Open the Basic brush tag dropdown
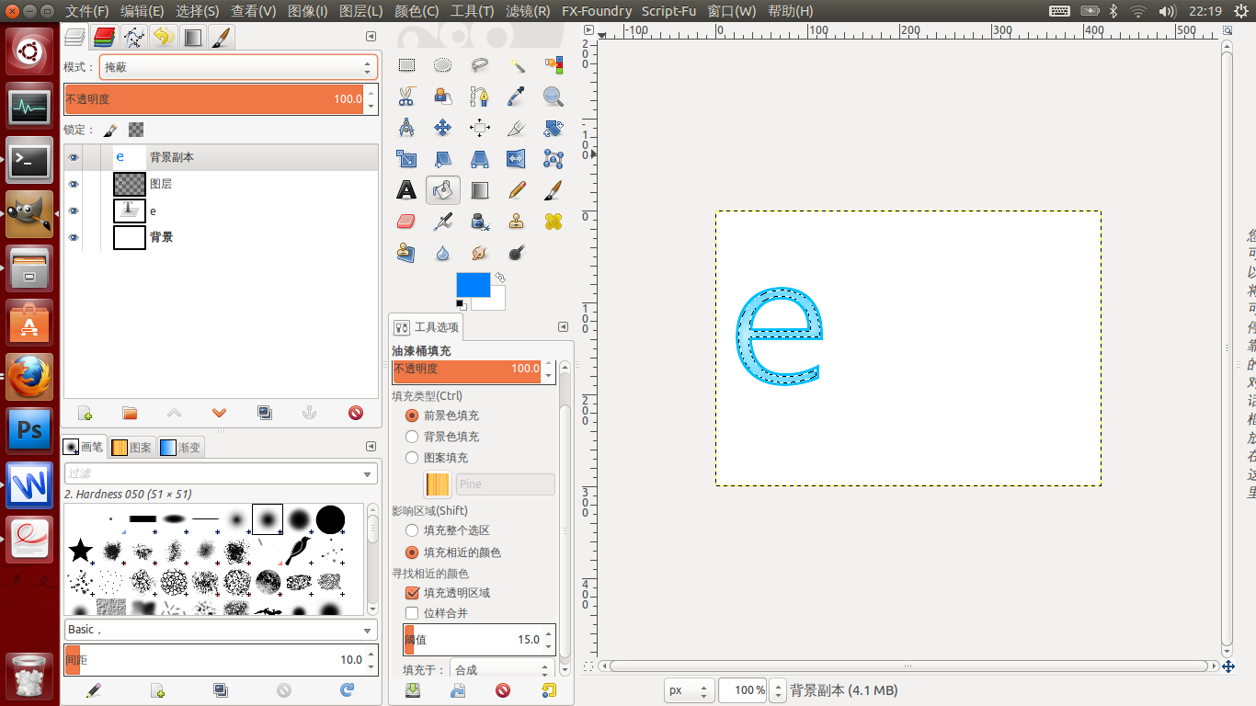Image resolution: width=1256 pixels, height=706 pixels. pyautogui.click(x=221, y=630)
